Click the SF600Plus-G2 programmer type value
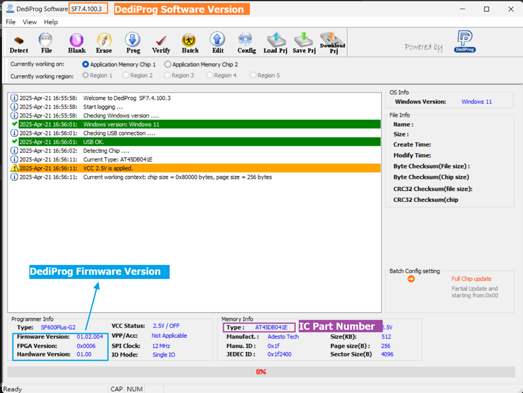 58,327
